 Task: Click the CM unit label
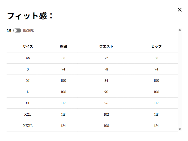point(9,31)
